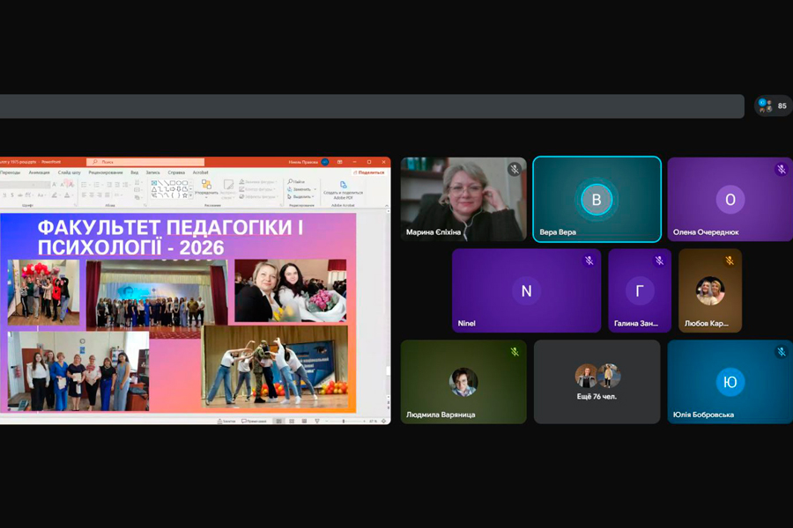Click muted mic icon on Ninel tile
Image resolution: width=793 pixels, height=528 pixels.
[589, 260]
